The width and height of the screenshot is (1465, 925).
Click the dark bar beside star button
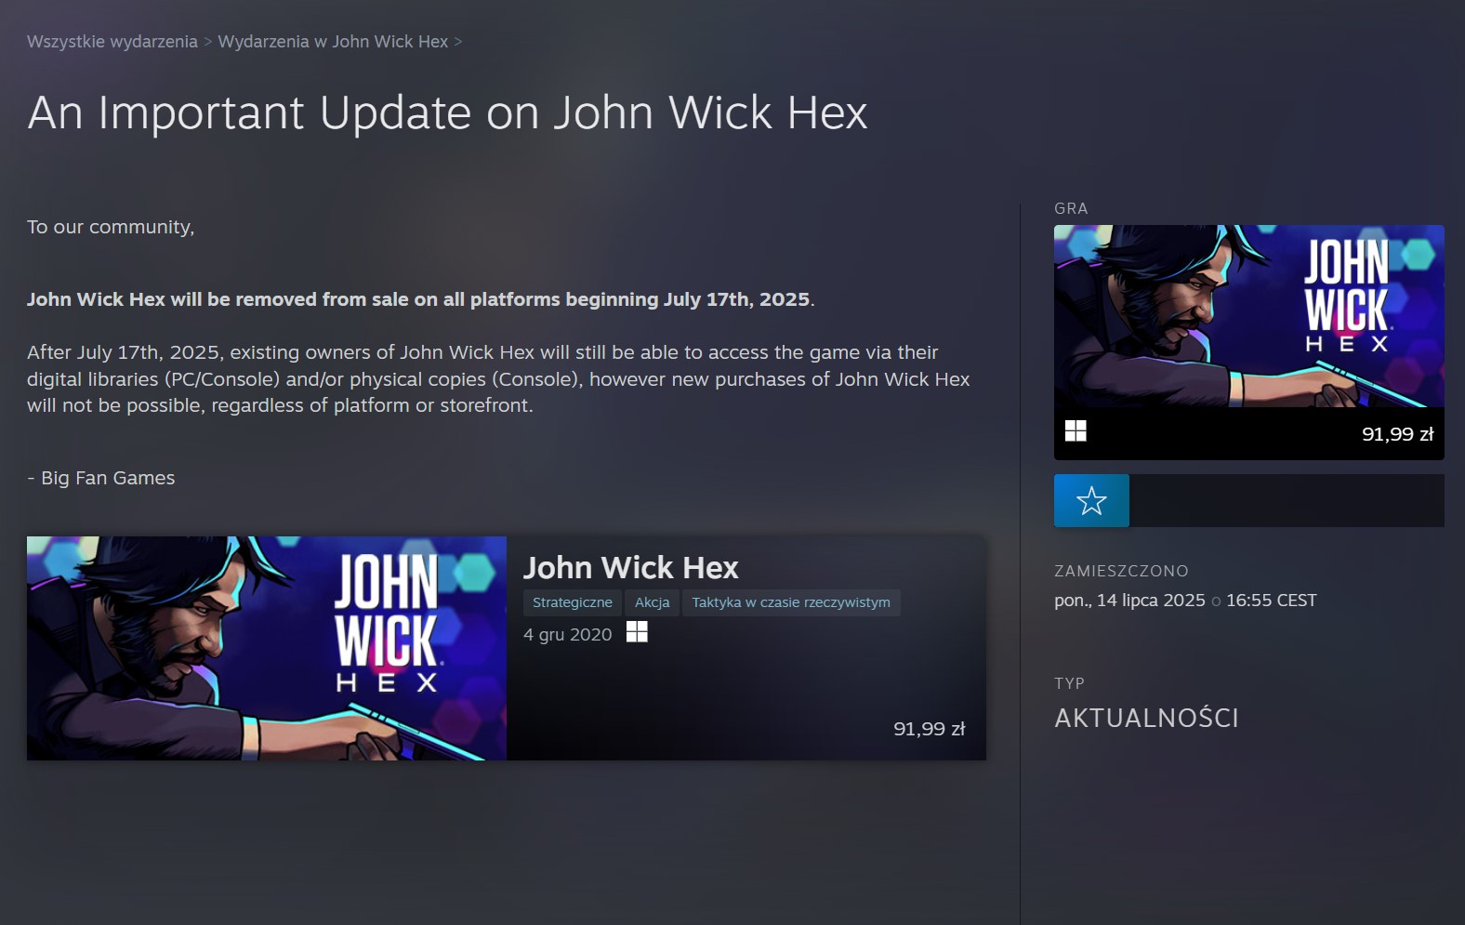[1287, 501]
